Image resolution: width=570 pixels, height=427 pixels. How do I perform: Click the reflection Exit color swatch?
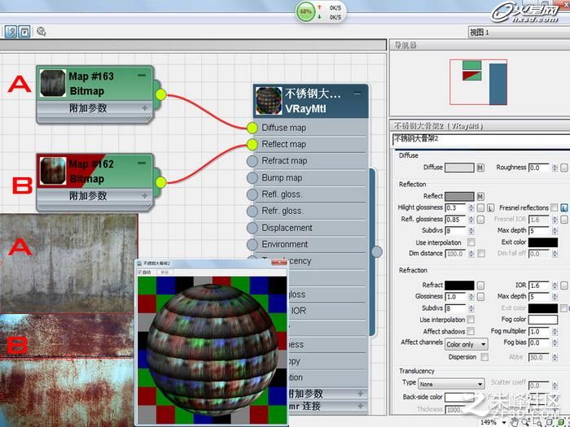pos(543,242)
